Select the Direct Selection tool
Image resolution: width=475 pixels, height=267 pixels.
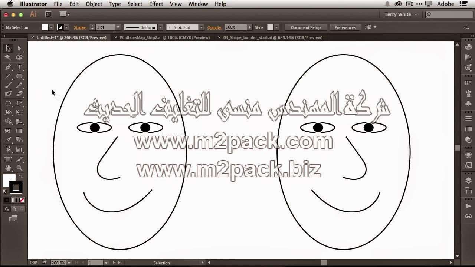click(x=19, y=49)
